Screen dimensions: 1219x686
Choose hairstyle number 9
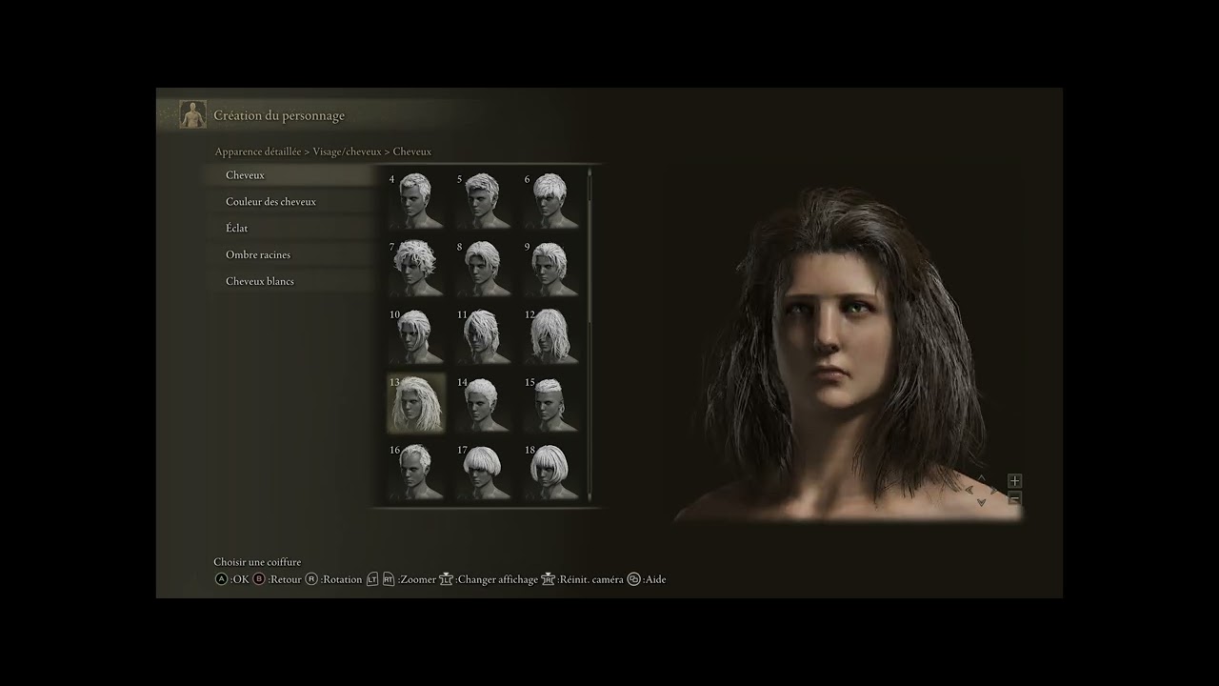[x=550, y=268]
